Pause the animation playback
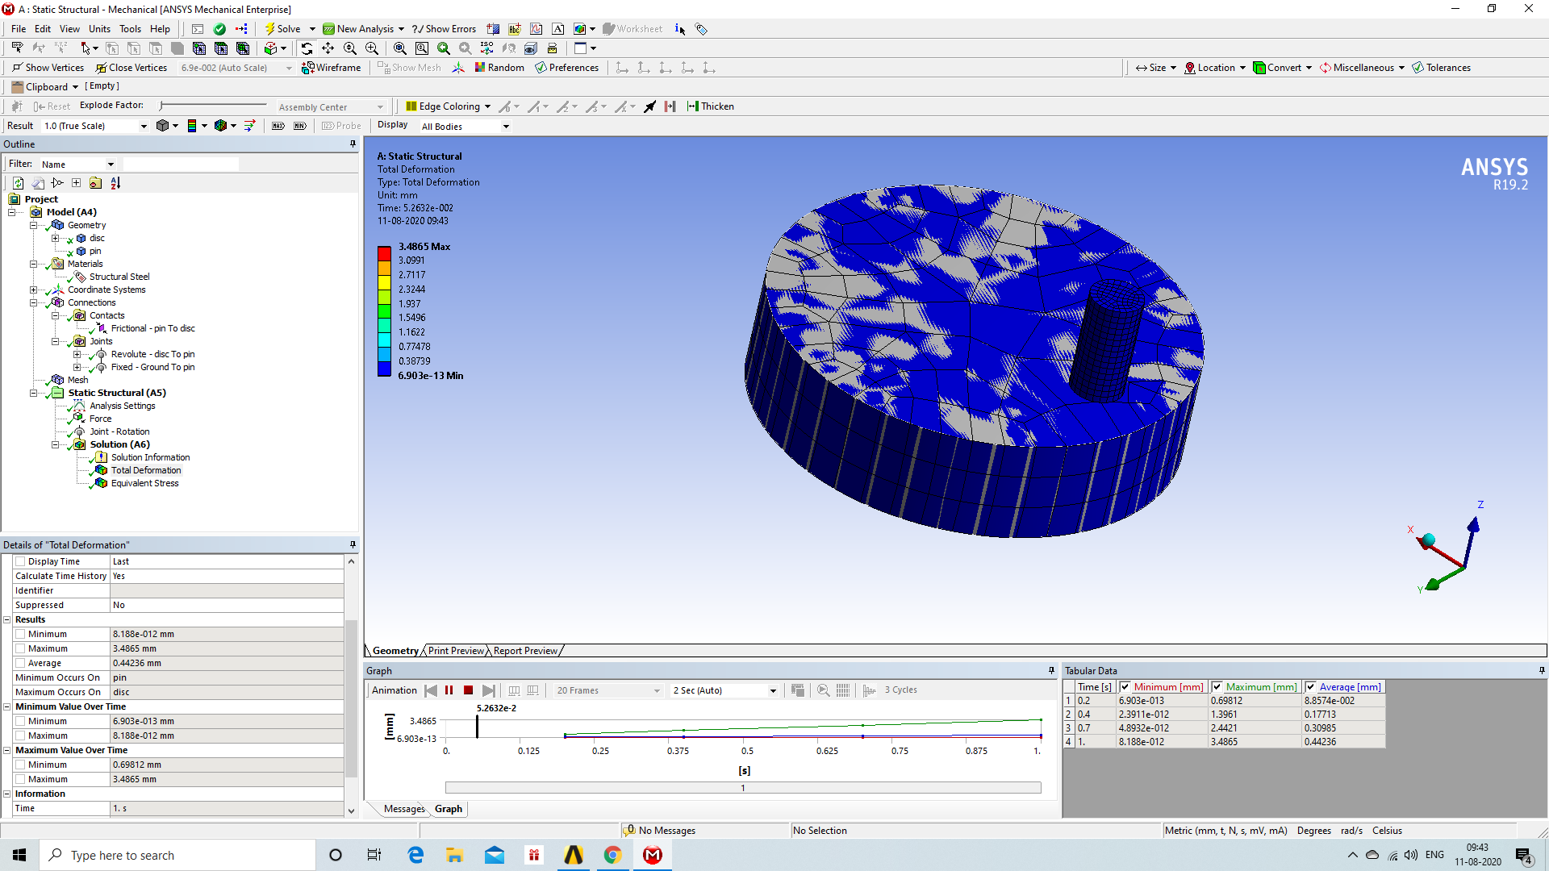1549x871 pixels. pyautogui.click(x=449, y=690)
